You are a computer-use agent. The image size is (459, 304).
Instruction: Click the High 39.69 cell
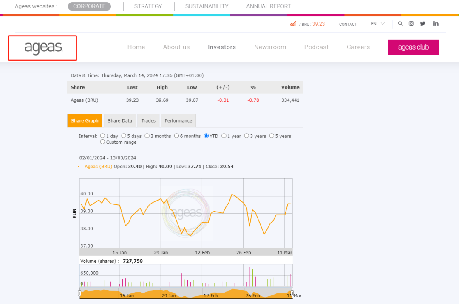[x=162, y=100]
